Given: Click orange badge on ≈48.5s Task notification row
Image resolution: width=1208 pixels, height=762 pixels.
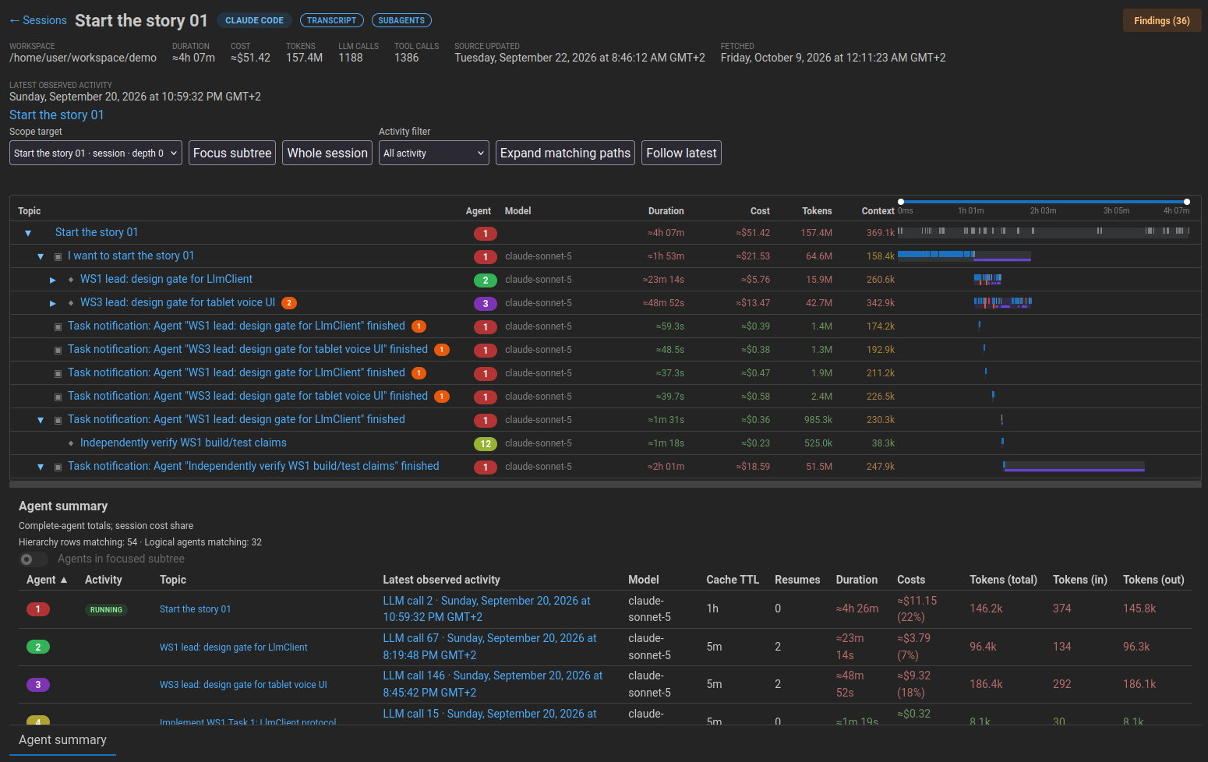Looking at the screenshot, I should click(442, 350).
